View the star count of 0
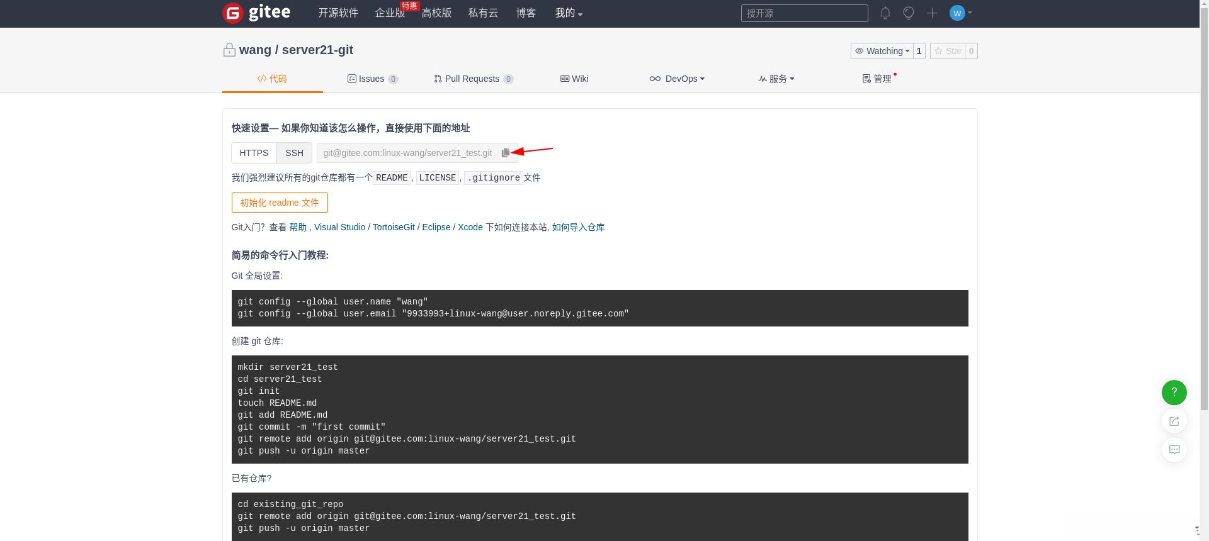Image resolution: width=1209 pixels, height=541 pixels. 972,51
